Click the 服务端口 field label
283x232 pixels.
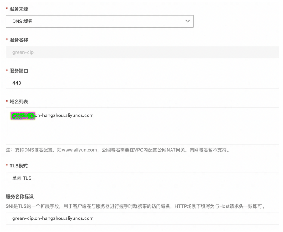point(19,71)
